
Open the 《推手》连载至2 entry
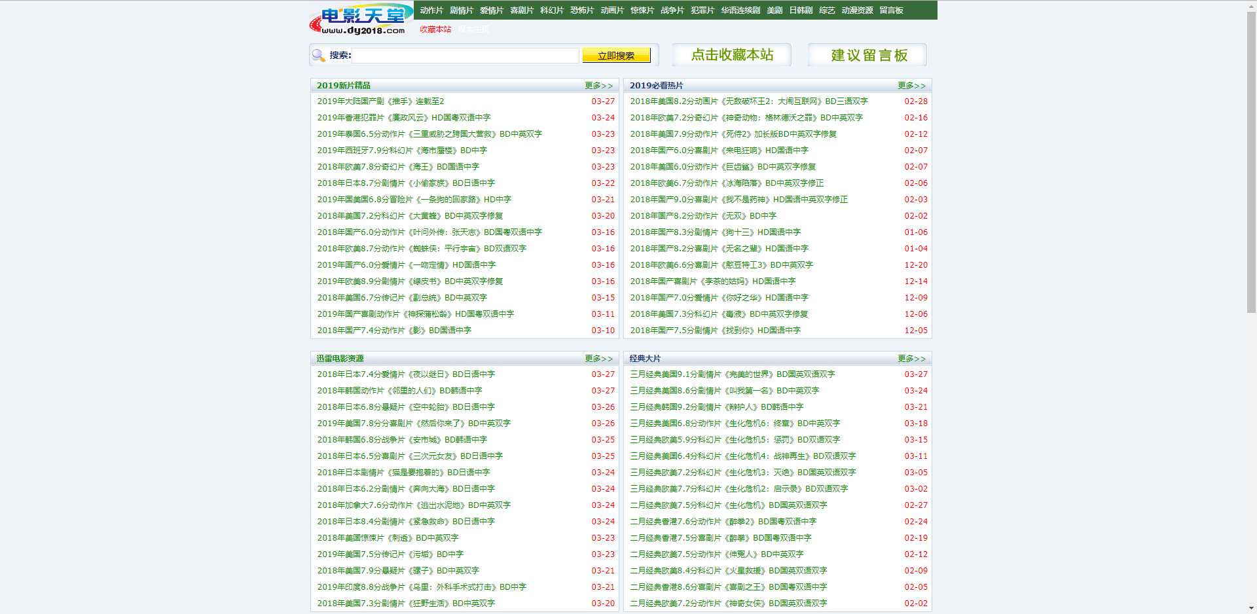pos(381,101)
